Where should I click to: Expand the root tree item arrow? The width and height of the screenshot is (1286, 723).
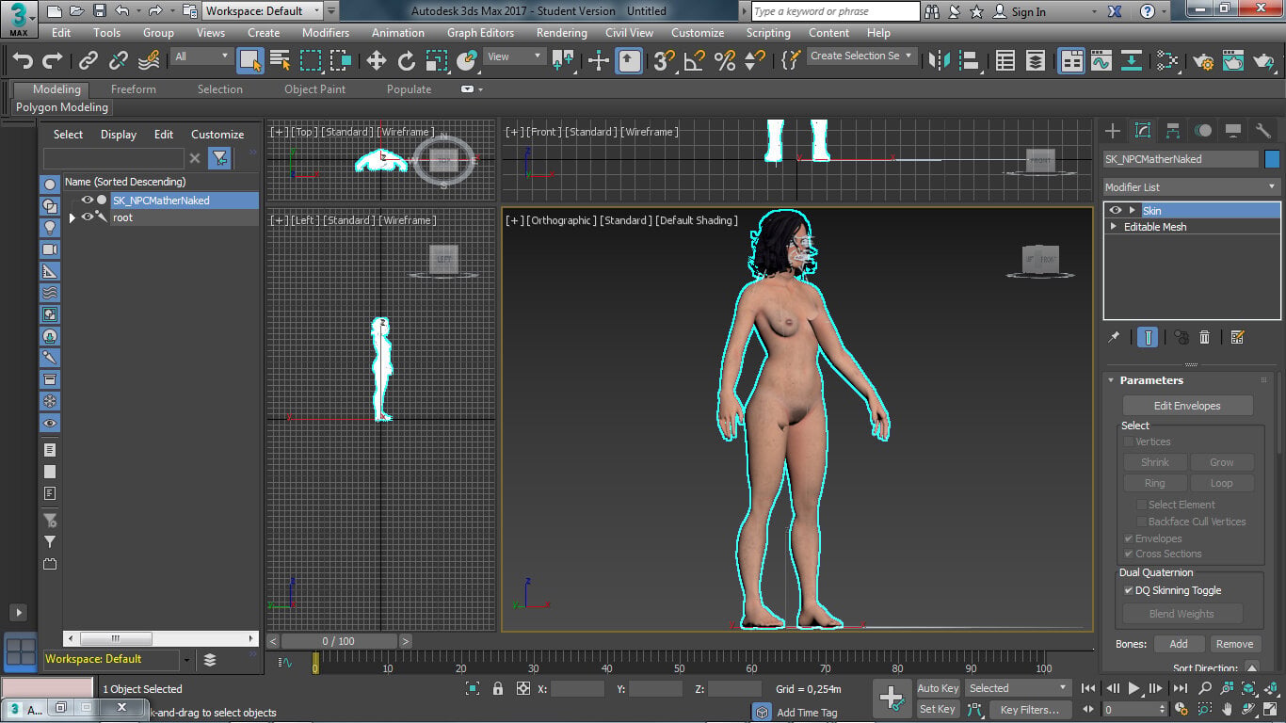coord(72,217)
